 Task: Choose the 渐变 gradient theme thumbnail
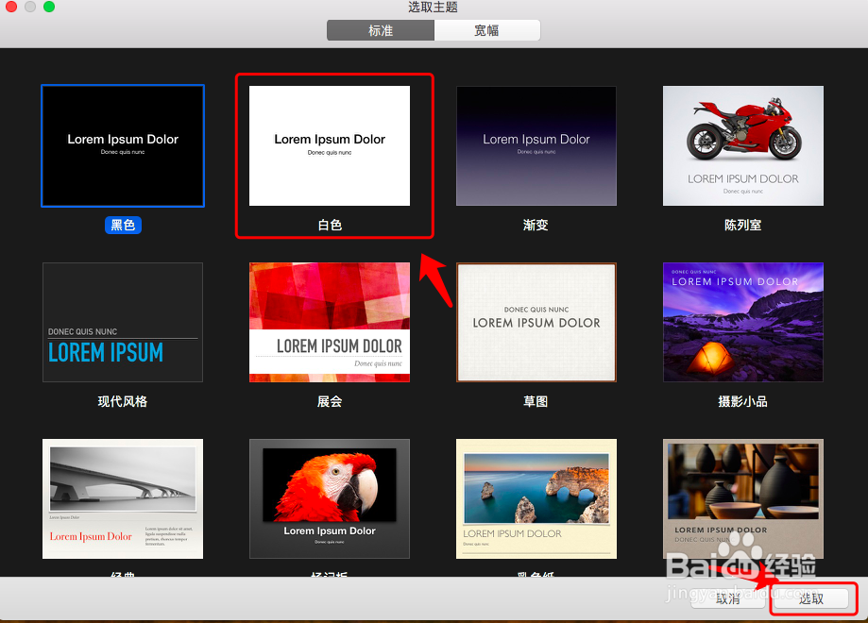click(536, 145)
